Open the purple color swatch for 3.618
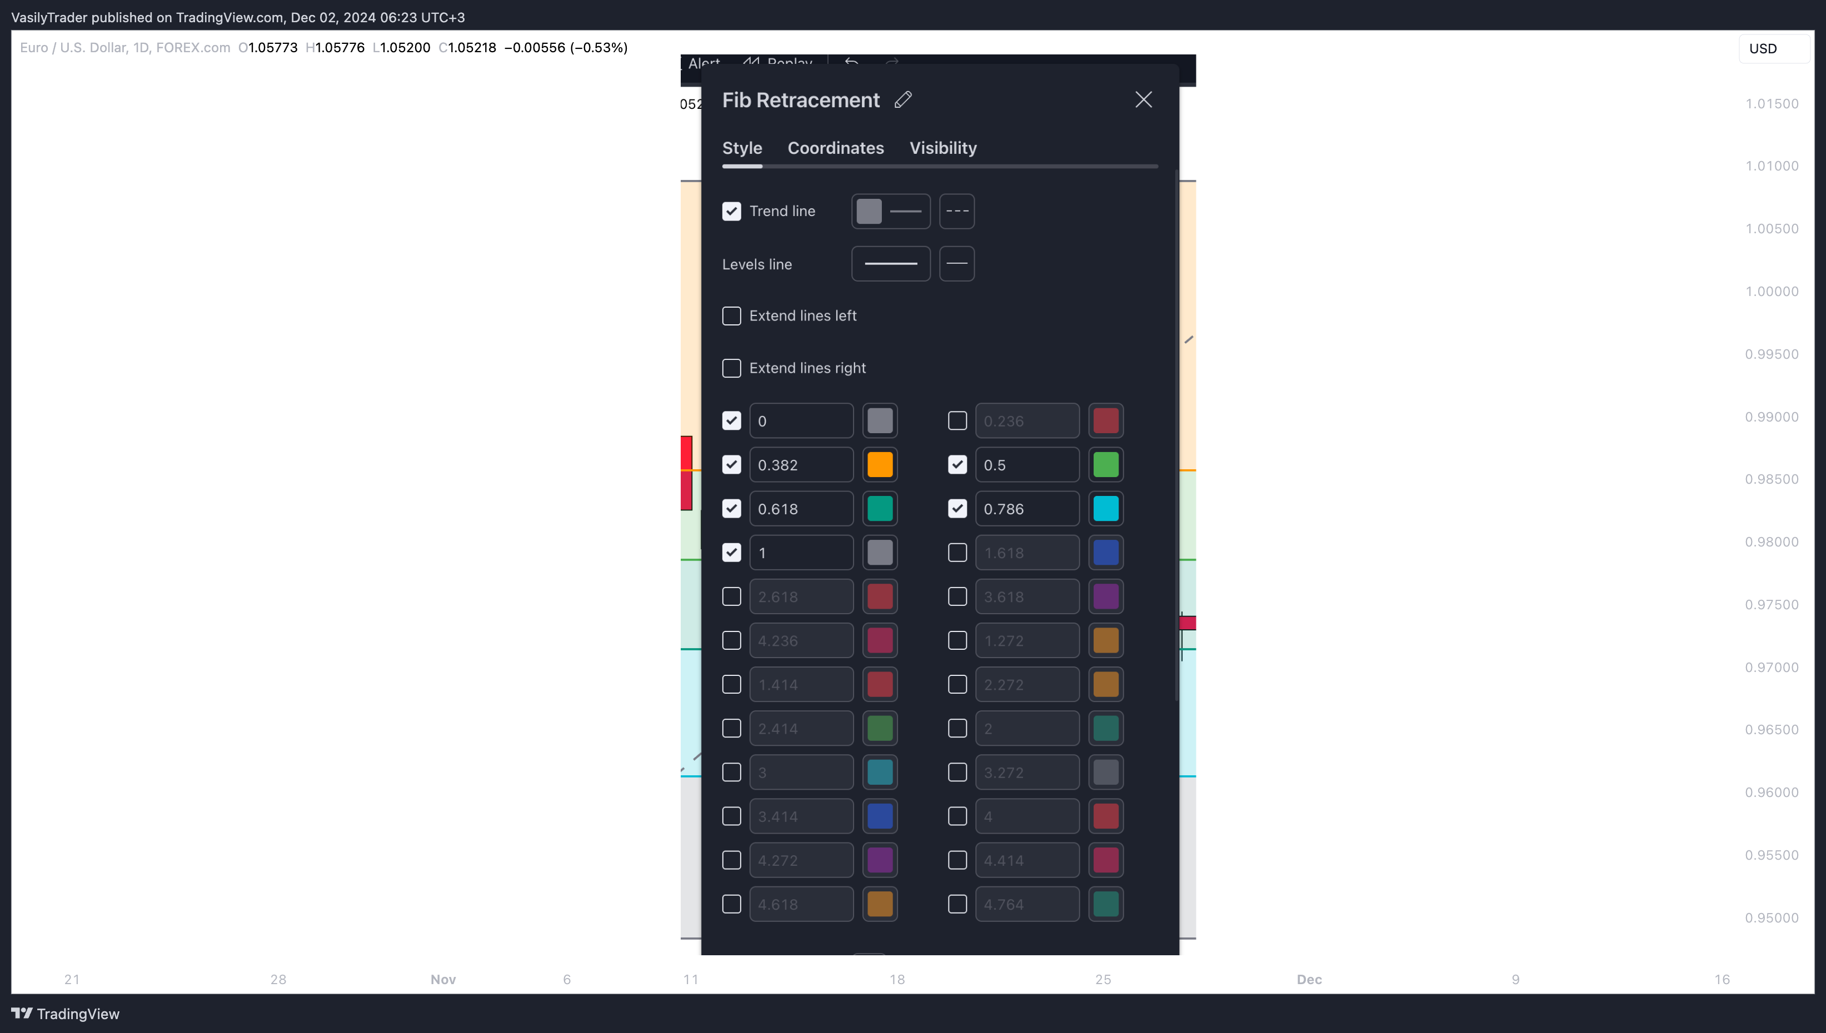This screenshot has width=1826, height=1033. click(x=1106, y=596)
